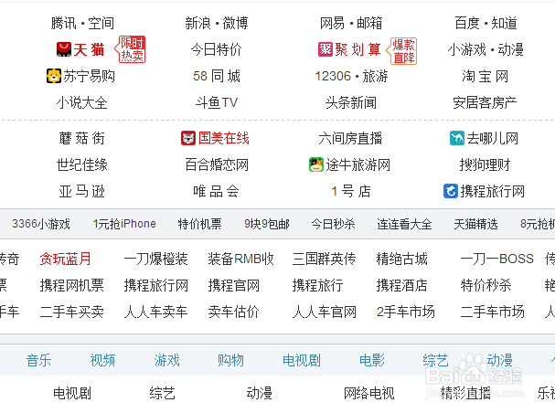Image resolution: width=555 pixels, height=413 pixels.
Task: Open 卖车估价 link
Action: click(233, 312)
